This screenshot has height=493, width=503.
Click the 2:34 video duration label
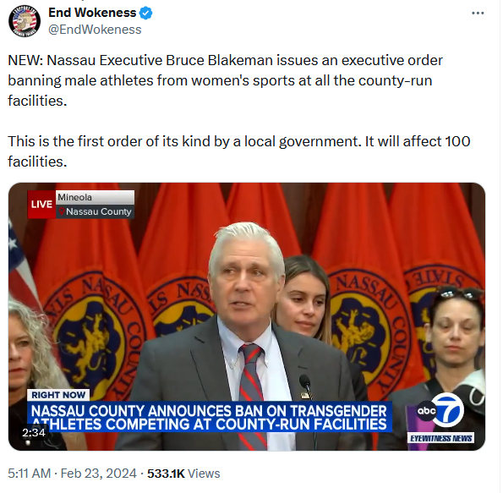[x=34, y=433]
